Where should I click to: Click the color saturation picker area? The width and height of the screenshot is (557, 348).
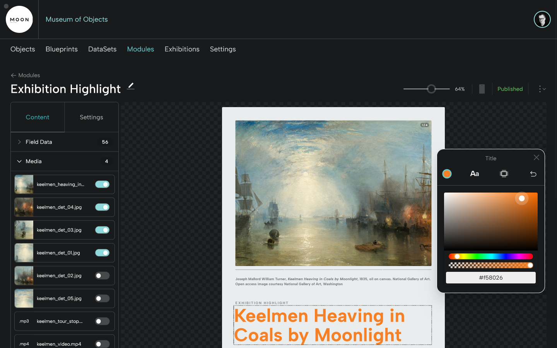[490, 221]
